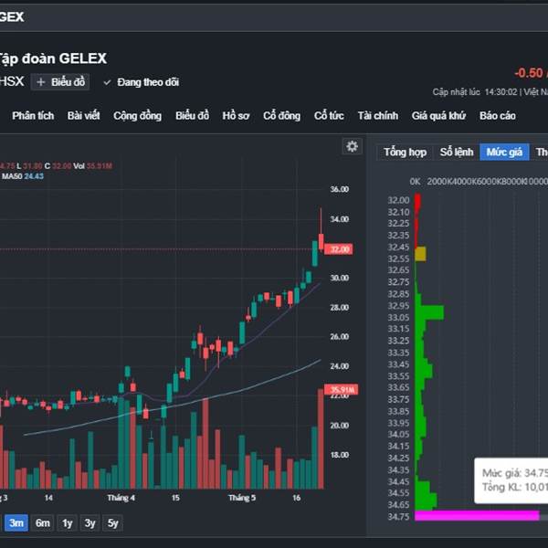This screenshot has height=548, width=548.
Task: Select the Tổng hợp panel tab
Action: [x=405, y=152]
